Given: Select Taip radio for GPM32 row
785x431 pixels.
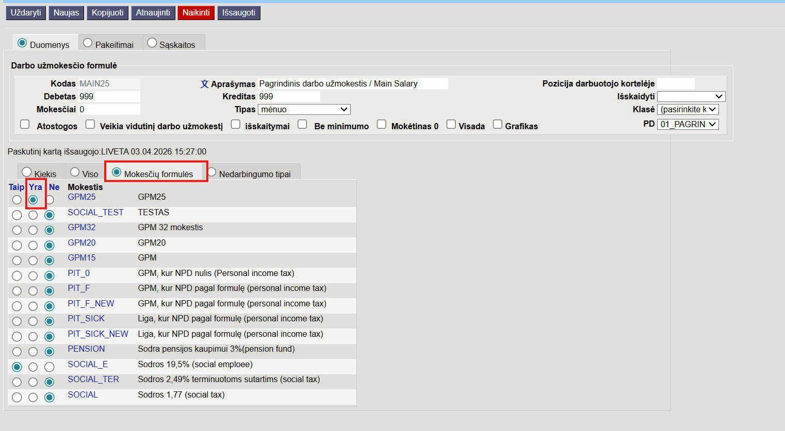Looking at the screenshot, I should 17,230.
